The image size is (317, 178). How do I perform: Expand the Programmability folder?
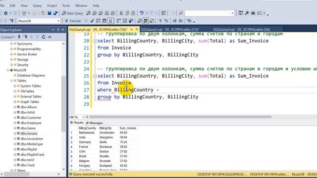click(11, 49)
